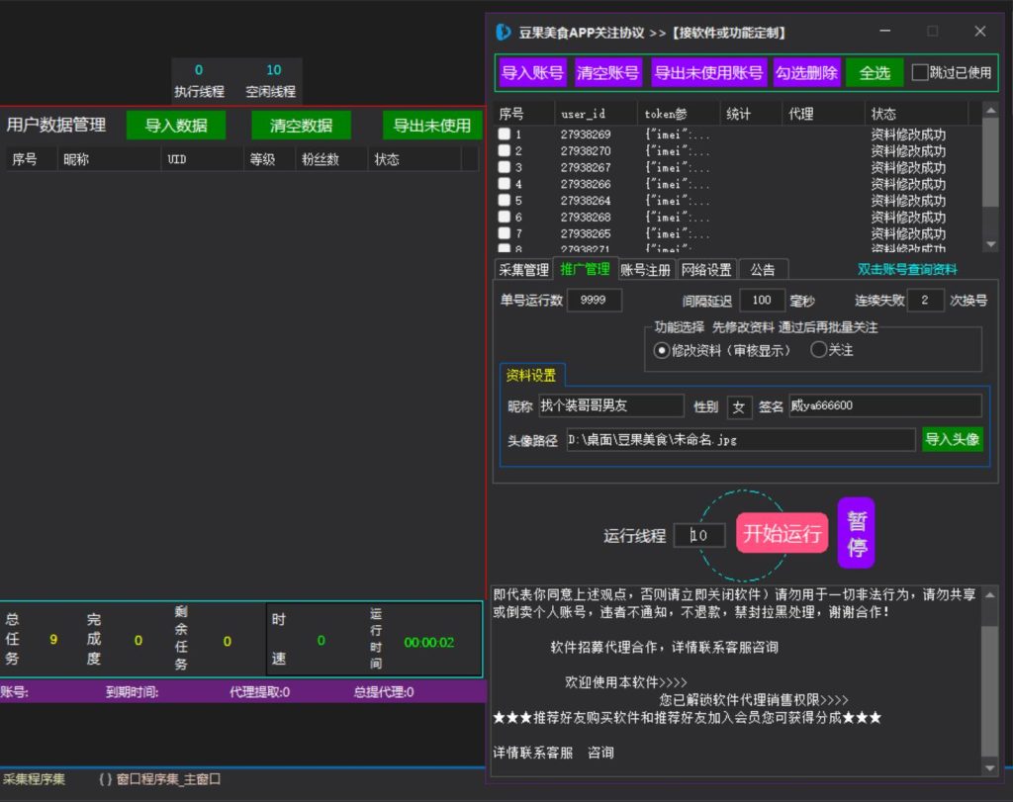The height and width of the screenshot is (802, 1013).
Task: Click the 统计 column header in account list
Action: coord(752,114)
